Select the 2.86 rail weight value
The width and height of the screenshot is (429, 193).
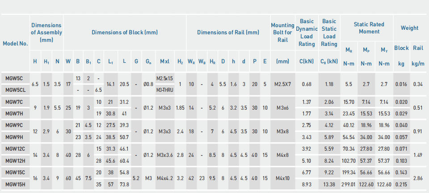tap(418, 178)
